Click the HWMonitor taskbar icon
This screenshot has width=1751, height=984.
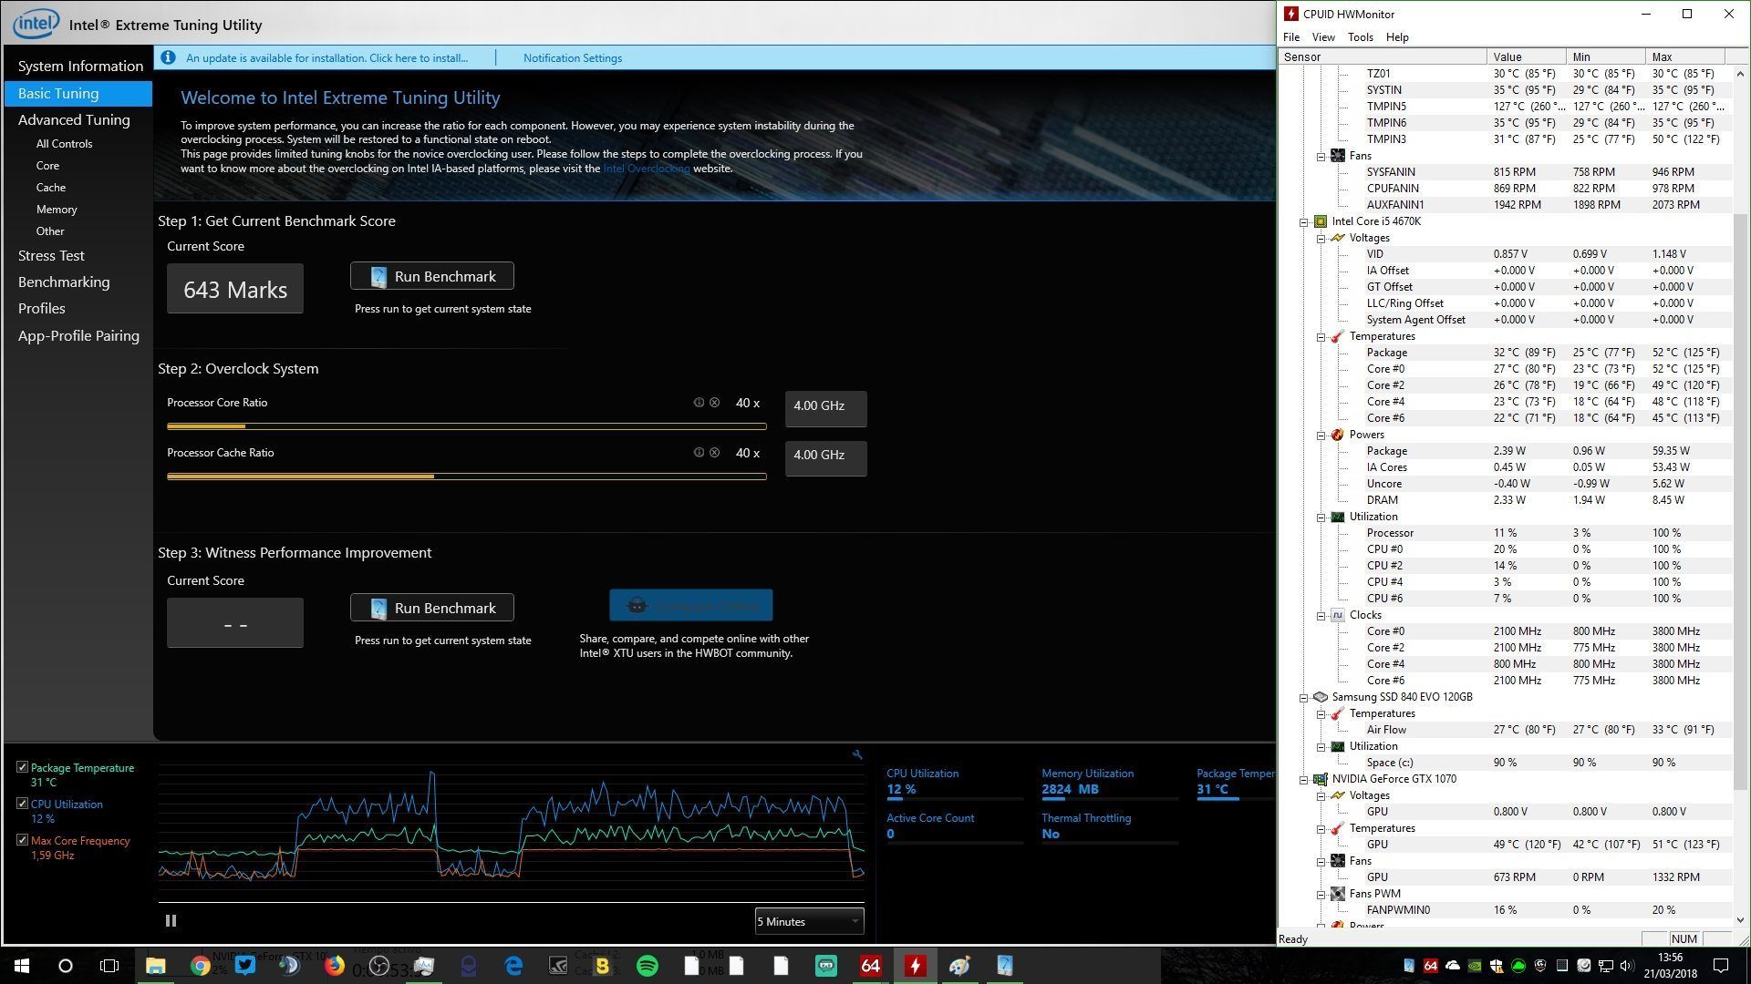pos(915,966)
